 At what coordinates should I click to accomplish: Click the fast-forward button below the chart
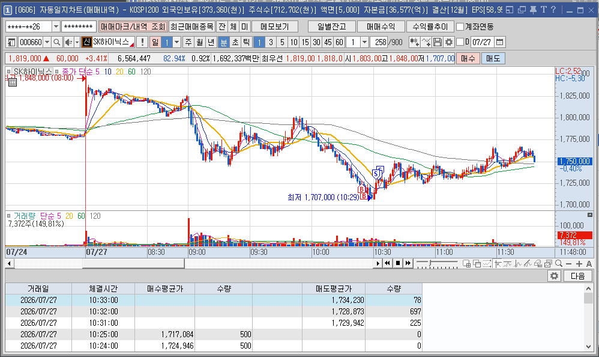[408, 263]
